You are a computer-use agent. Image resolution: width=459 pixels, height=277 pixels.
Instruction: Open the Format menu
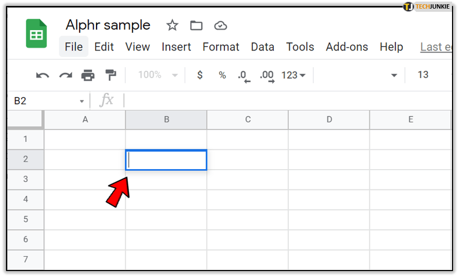click(221, 47)
